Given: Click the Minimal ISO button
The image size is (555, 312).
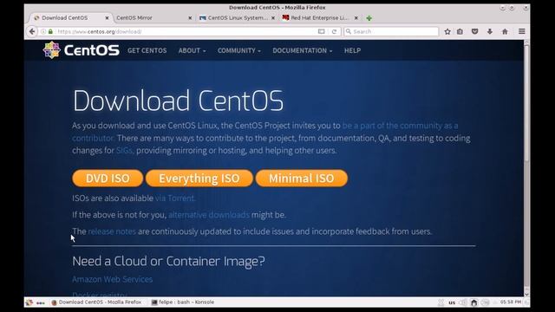Looking at the screenshot, I should click(x=302, y=179).
